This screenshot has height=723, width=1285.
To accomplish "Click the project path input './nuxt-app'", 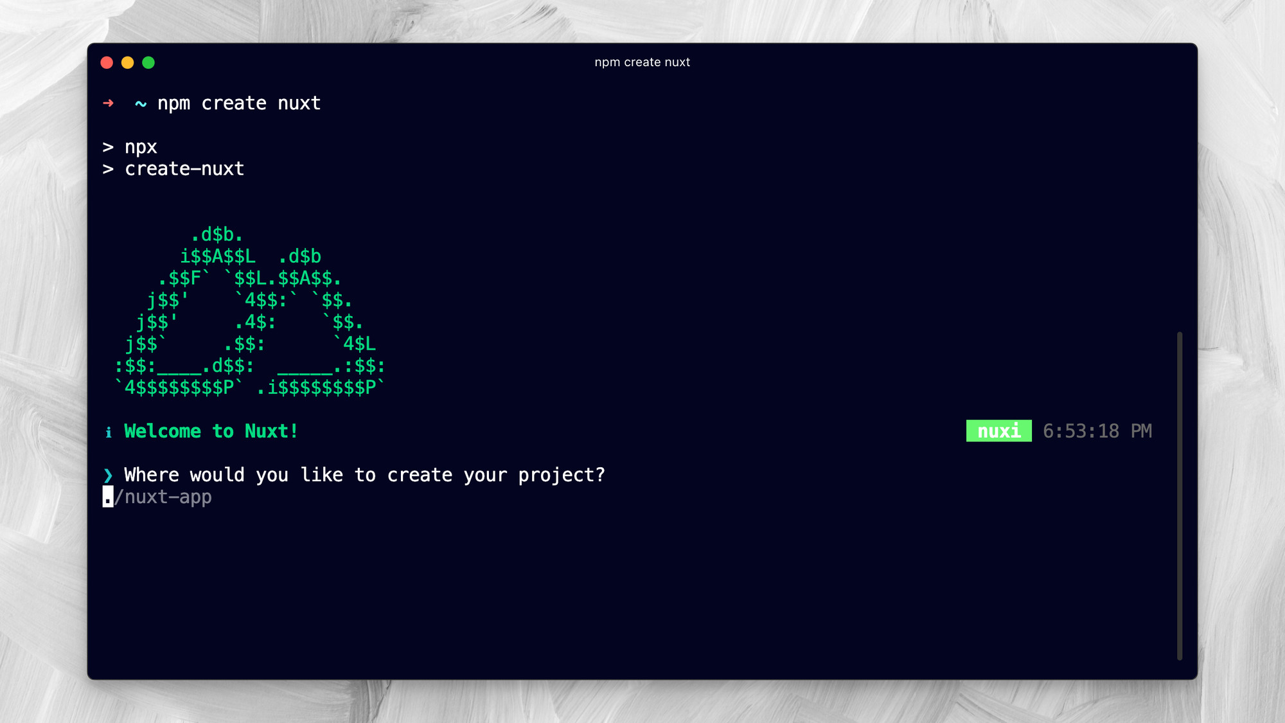I will click(x=157, y=497).
